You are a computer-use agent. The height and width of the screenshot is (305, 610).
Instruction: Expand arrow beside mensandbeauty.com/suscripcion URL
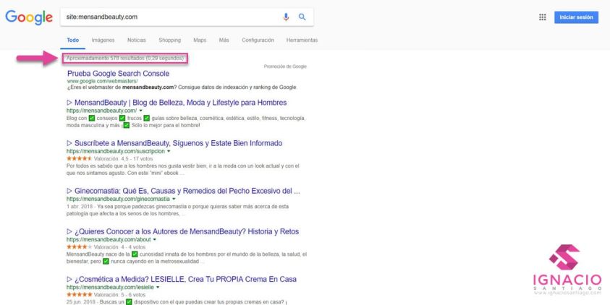tap(169, 151)
